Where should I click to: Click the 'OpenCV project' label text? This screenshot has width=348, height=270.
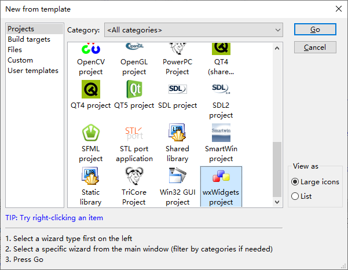click(x=91, y=67)
